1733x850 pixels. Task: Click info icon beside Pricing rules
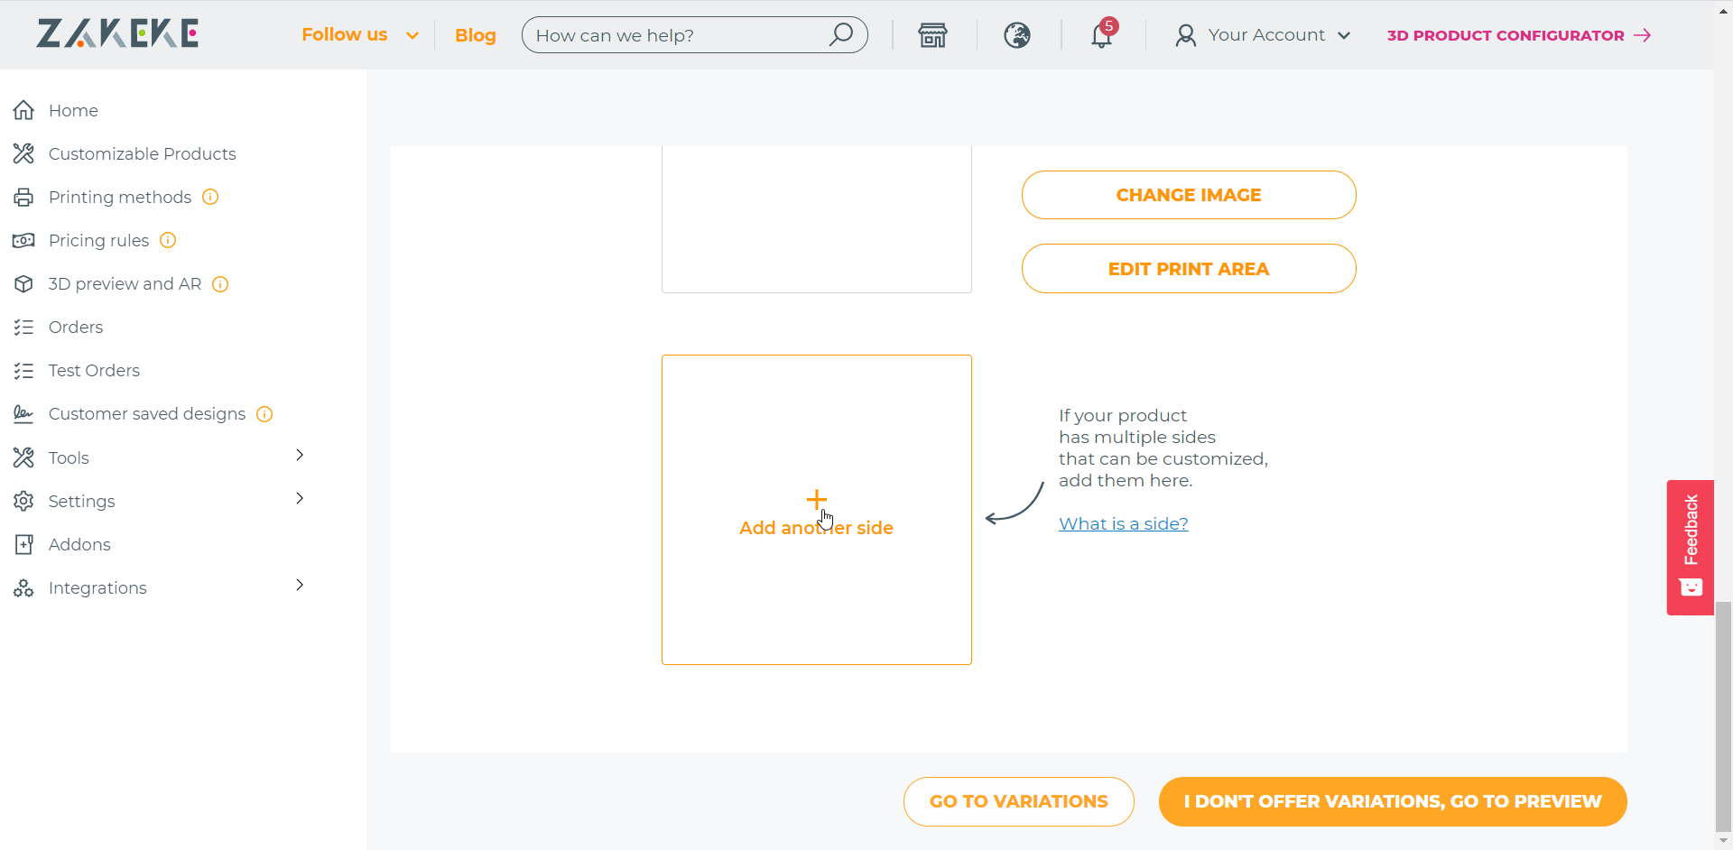coord(168,240)
